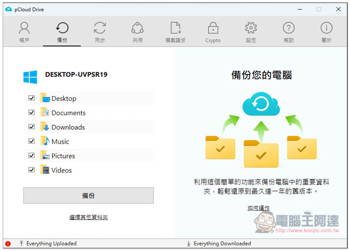Image resolution: width=350 pixels, height=251 pixels.
Task: Minimize the pCloud Drive window
Action: (x=300, y=9)
